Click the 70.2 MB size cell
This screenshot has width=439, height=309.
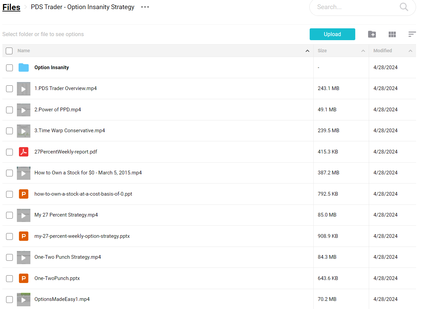pyautogui.click(x=327, y=299)
